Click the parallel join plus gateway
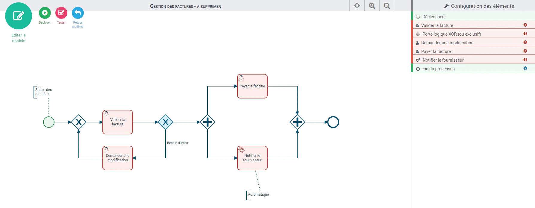Screen dimensions: 535x208 297,122
